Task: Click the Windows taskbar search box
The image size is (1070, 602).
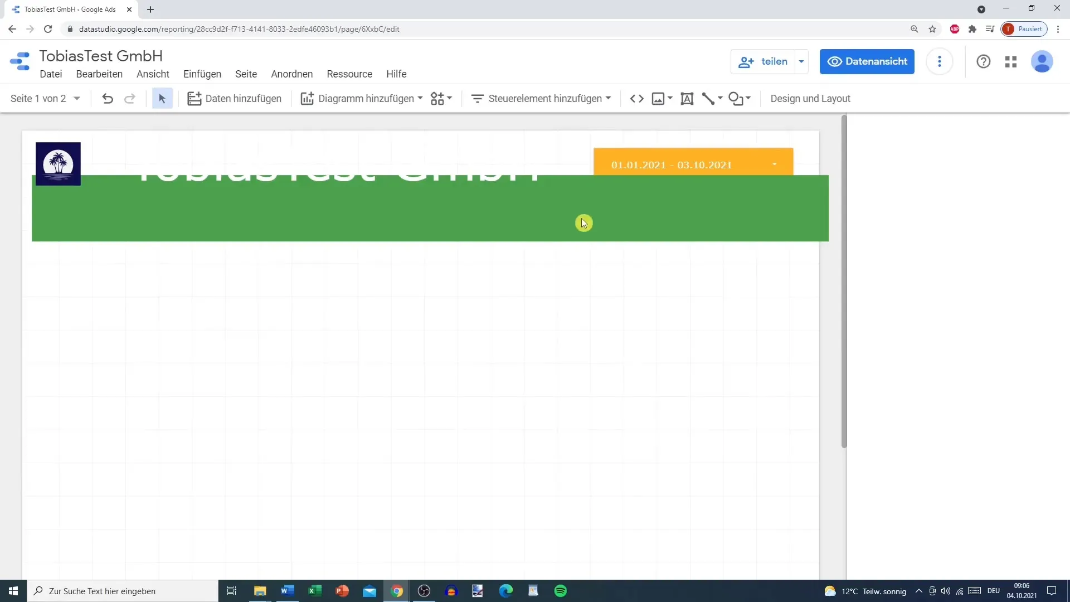Action: point(123,591)
